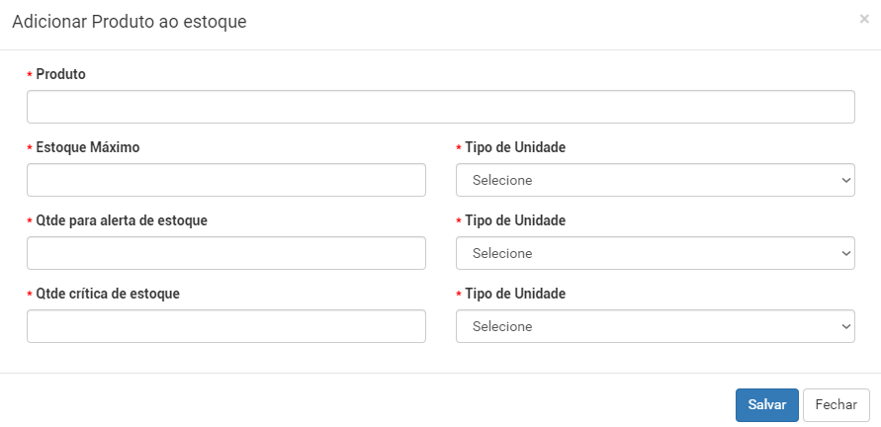Click into the Estoque Máximo input box
This screenshot has height=427, width=881.
(225, 180)
